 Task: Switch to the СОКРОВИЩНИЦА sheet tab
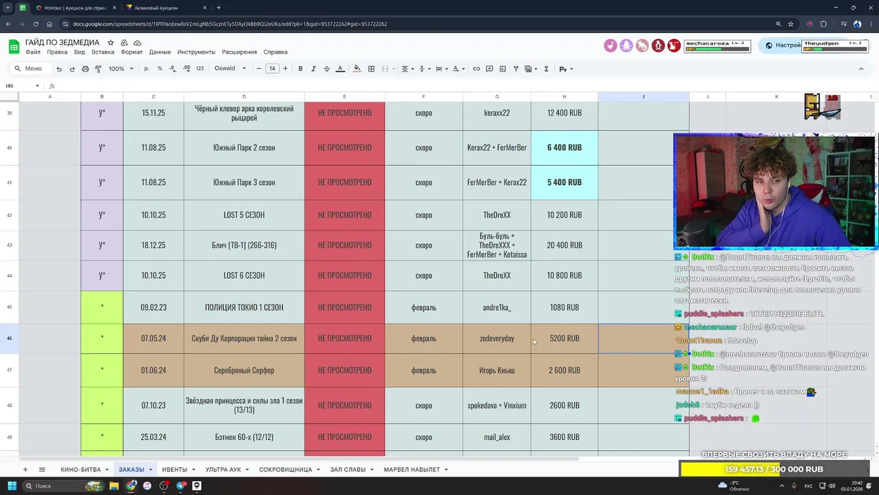(285, 470)
